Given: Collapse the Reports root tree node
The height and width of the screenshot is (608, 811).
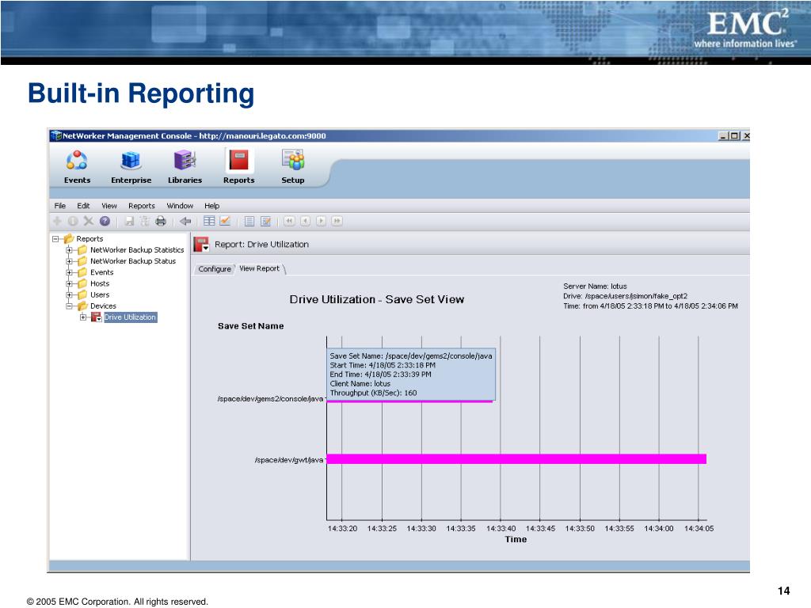Looking at the screenshot, I should [x=55, y=239].
